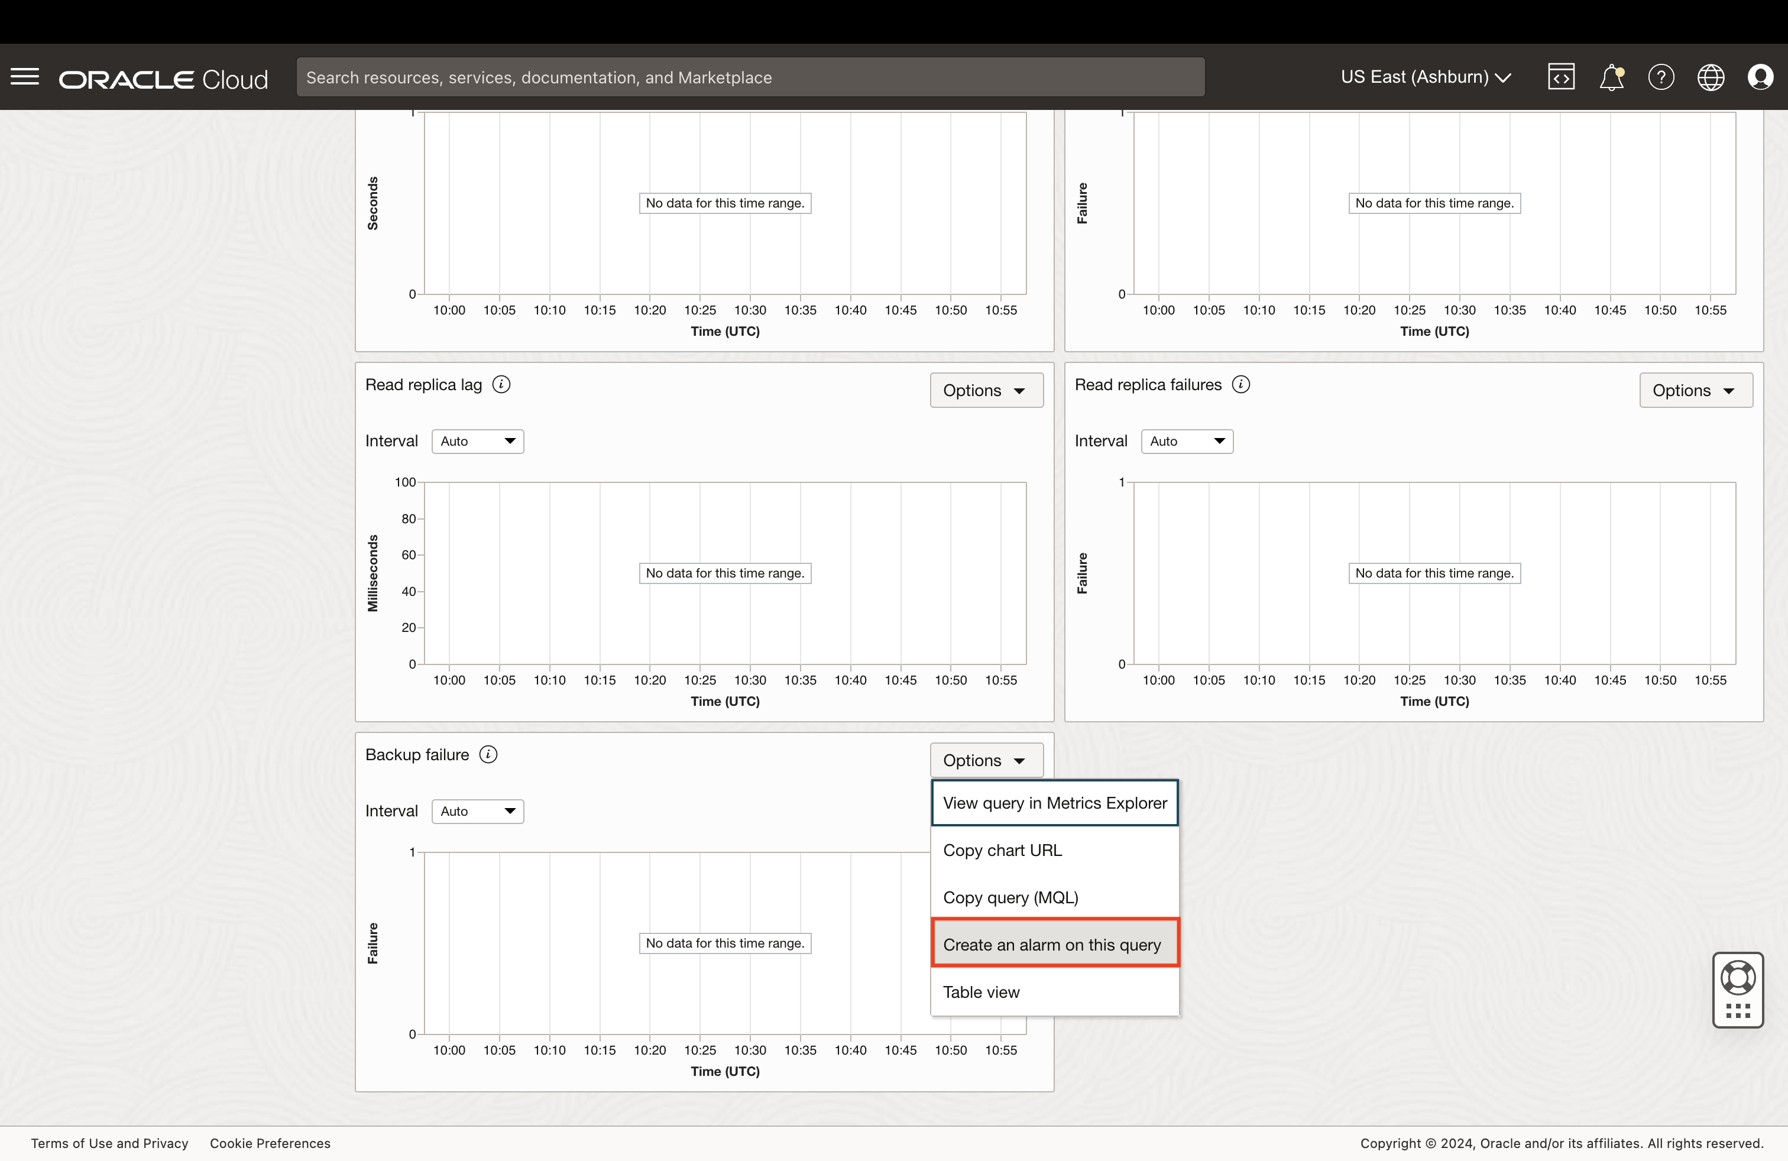Select Table view from the Options menu
Viewport: 1788px width, 1161px height.
[981, 992]
